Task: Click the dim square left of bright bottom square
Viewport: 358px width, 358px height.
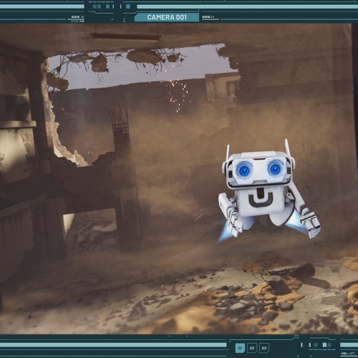Action: [316, 345]
